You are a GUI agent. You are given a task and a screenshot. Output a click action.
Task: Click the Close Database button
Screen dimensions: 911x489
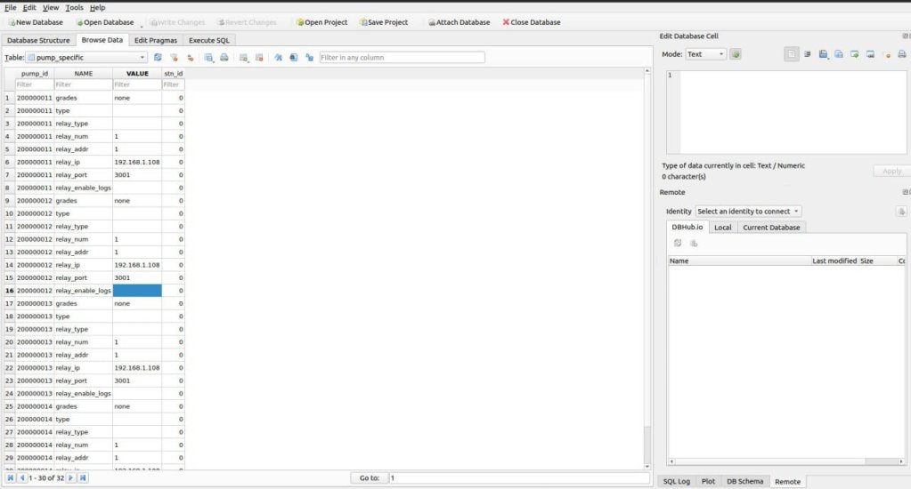(x=532, y=22)
